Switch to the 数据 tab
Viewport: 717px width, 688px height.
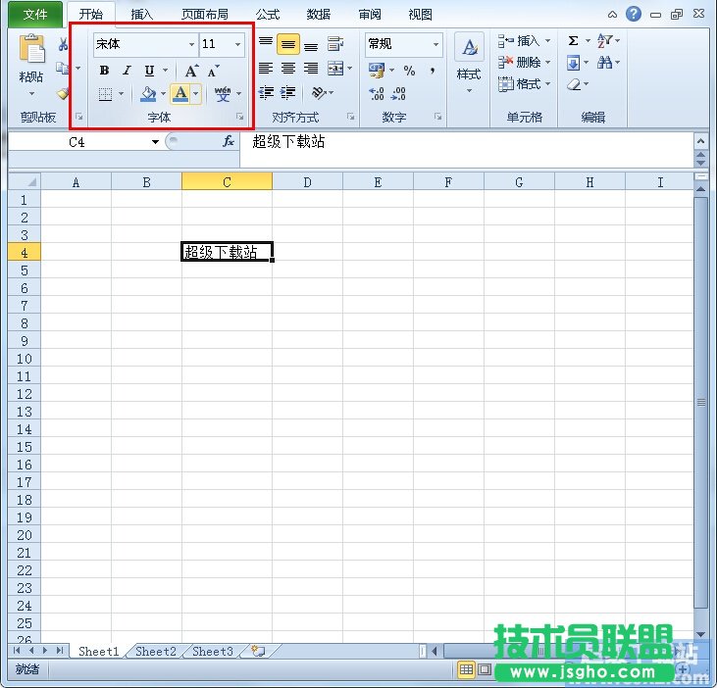coord(319,15)
